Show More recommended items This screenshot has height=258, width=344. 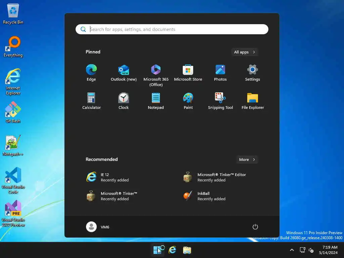247,160
